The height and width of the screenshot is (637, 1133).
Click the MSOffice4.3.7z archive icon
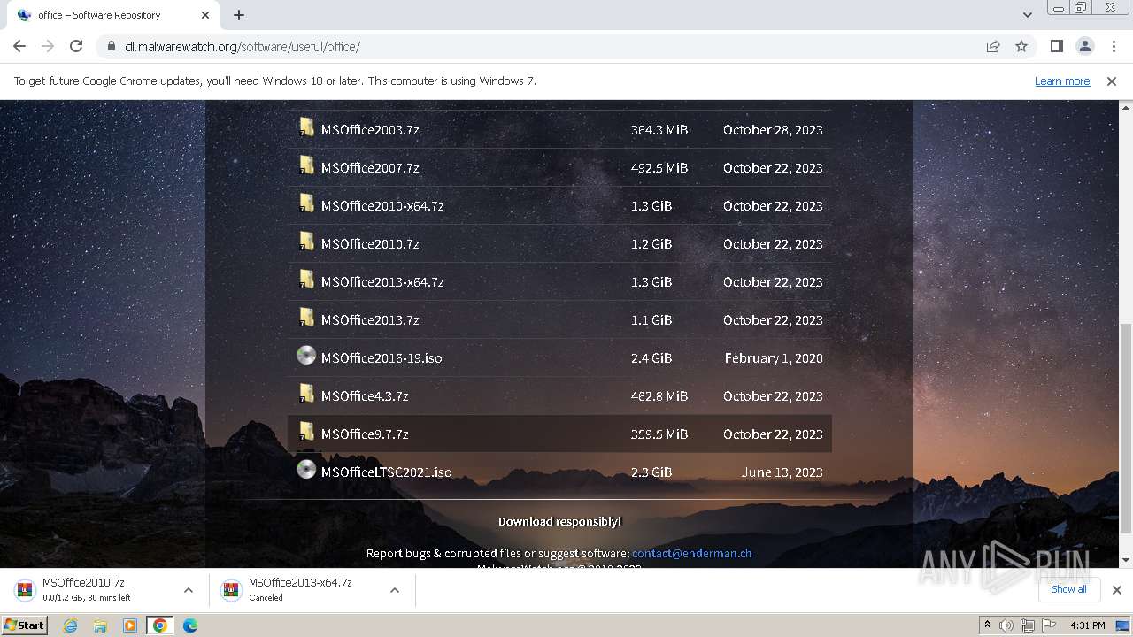coord(306,394)
